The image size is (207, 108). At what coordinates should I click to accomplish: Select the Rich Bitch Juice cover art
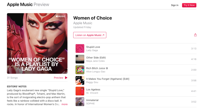coord(80,70)
